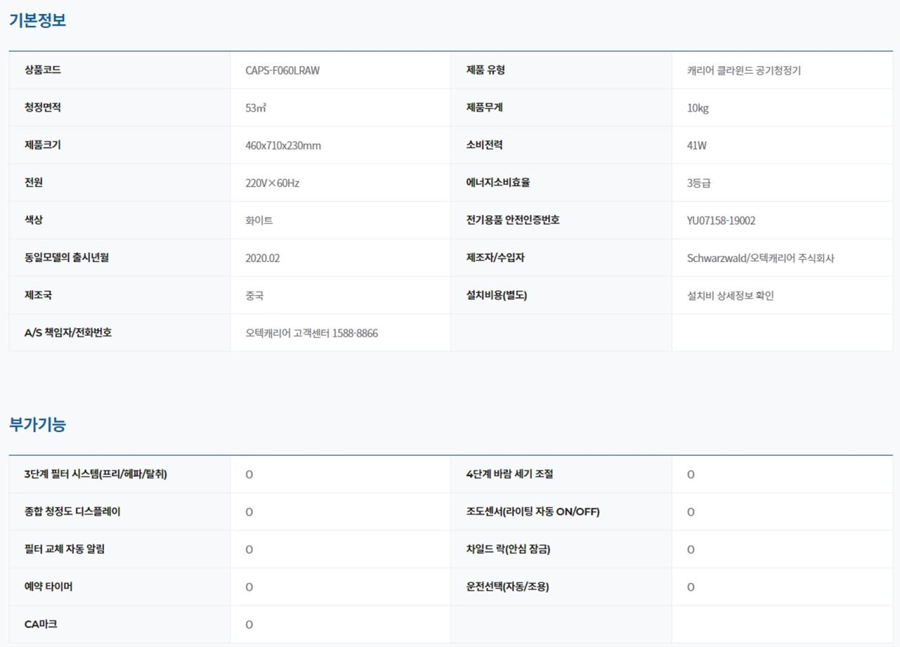Click the 53㎡ cleaning area value

click(255, 108)
